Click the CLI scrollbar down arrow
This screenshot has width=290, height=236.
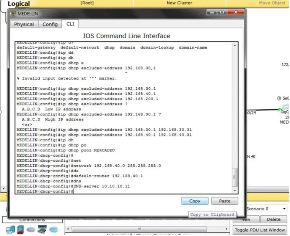235,191
